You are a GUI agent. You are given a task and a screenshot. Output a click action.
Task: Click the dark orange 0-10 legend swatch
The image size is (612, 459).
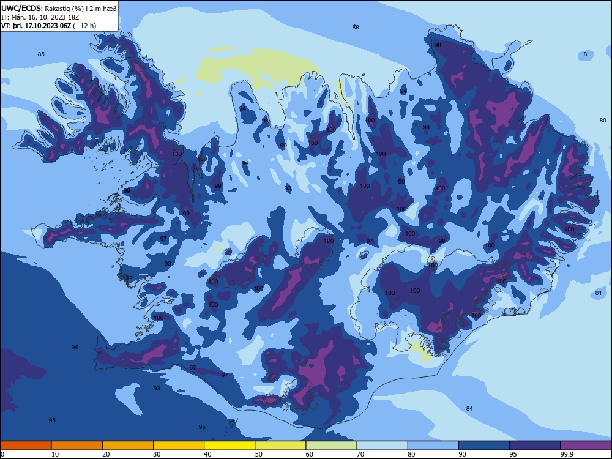[26, 446]
